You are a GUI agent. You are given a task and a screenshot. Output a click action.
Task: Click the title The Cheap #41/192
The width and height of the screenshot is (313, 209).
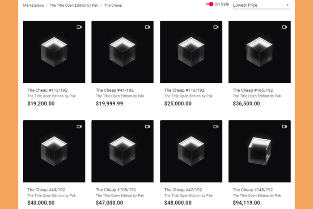114,90
